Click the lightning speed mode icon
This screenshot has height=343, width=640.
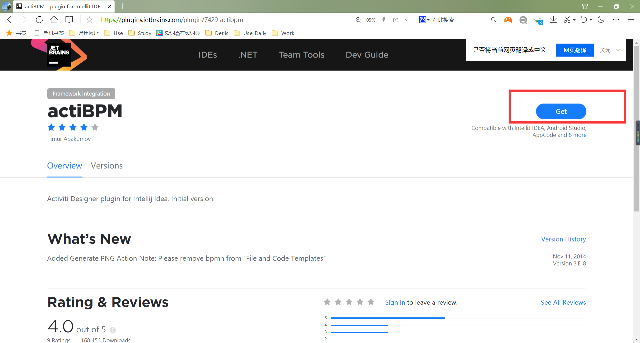click(x=384, y=20)
